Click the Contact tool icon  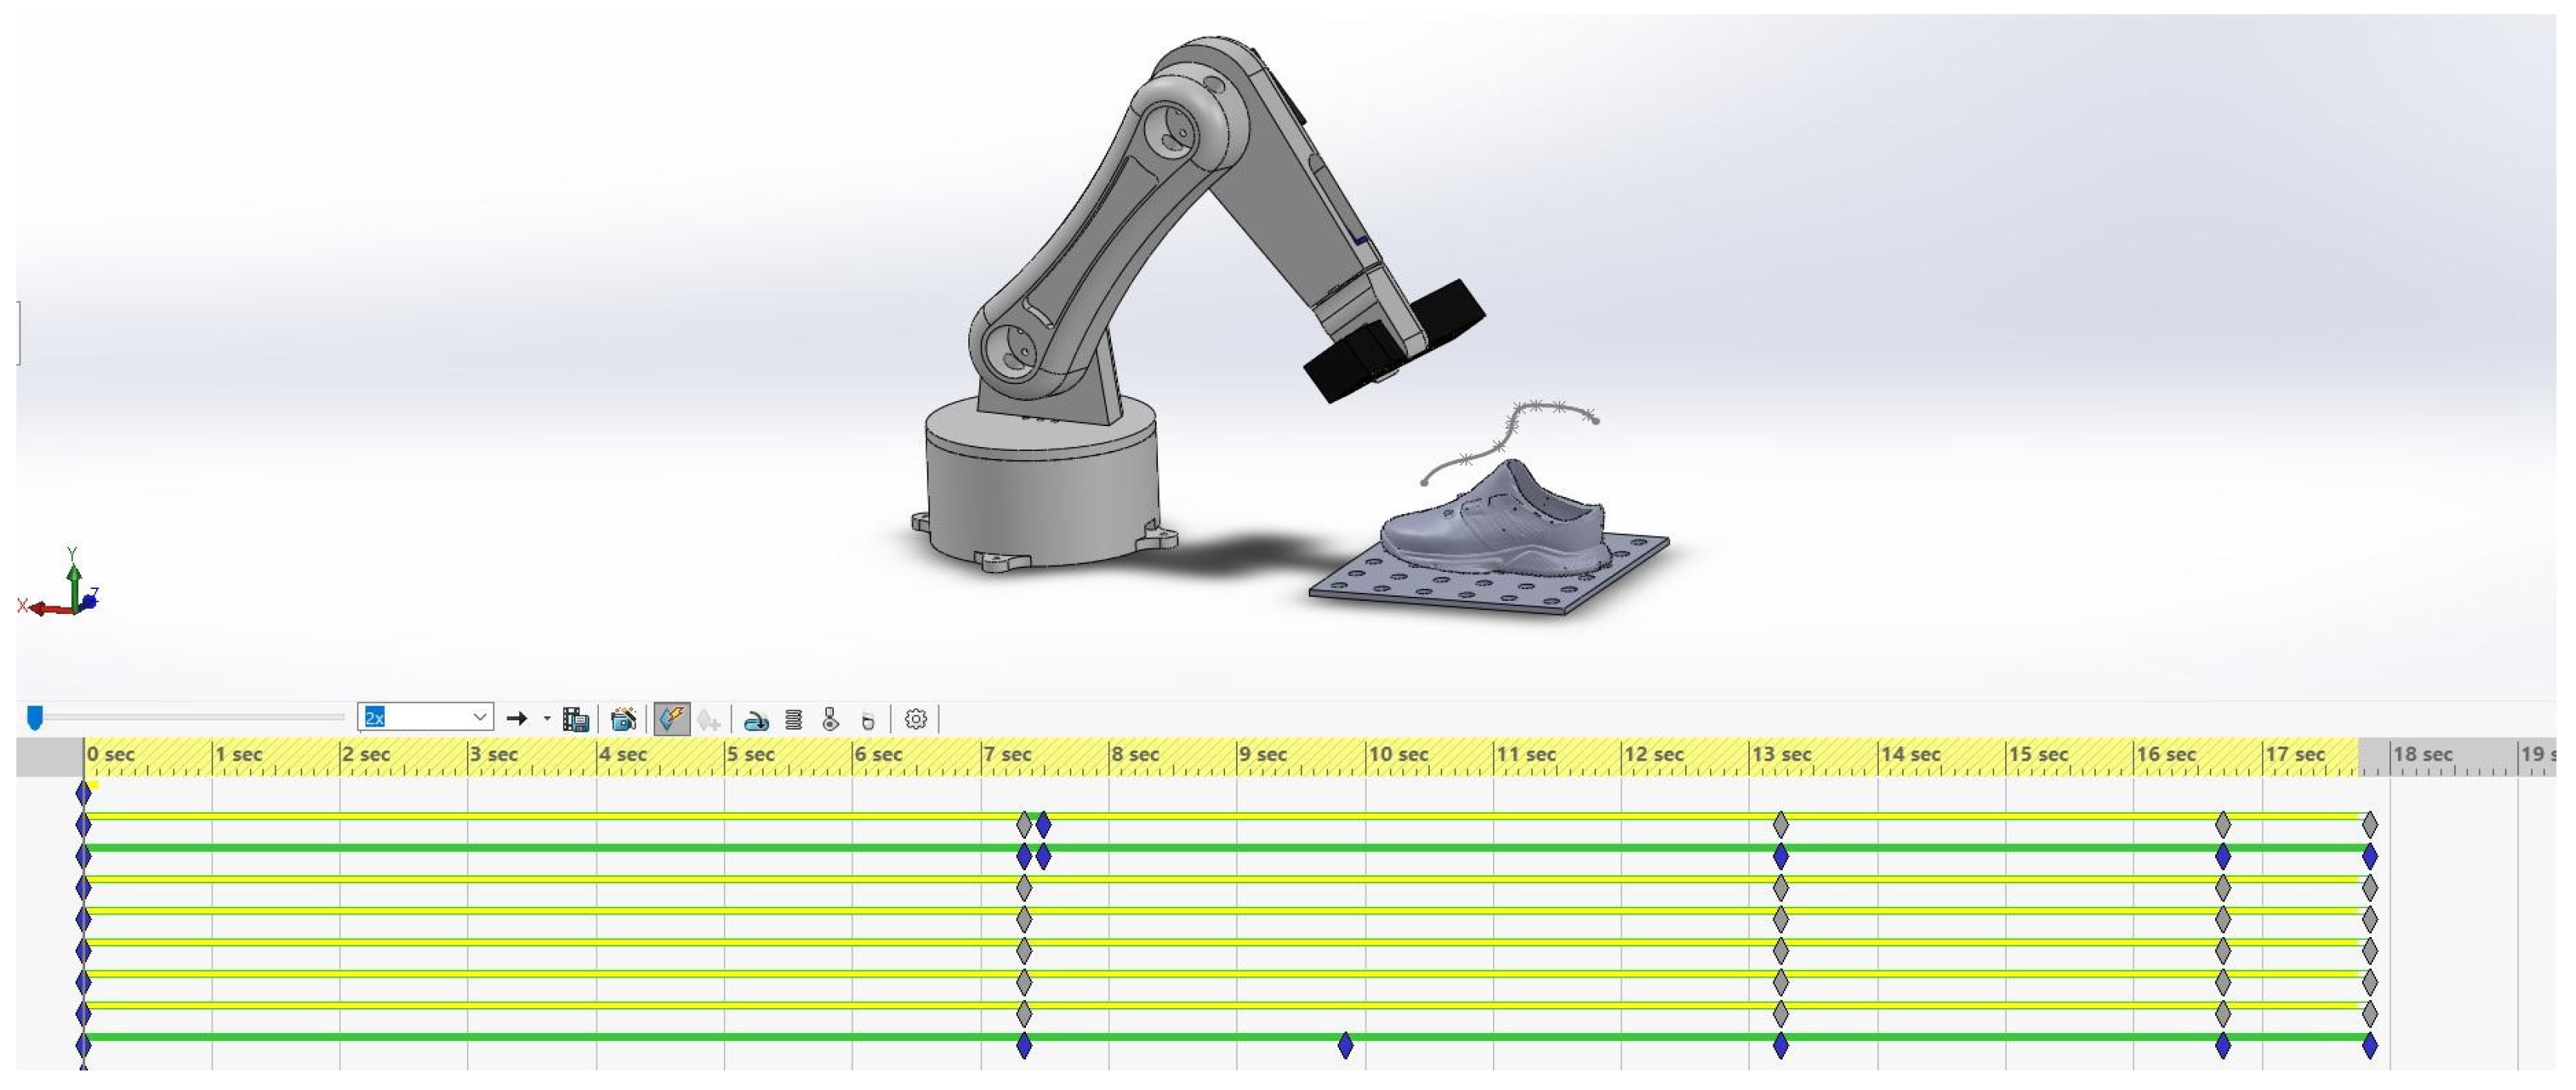point(830,719)
